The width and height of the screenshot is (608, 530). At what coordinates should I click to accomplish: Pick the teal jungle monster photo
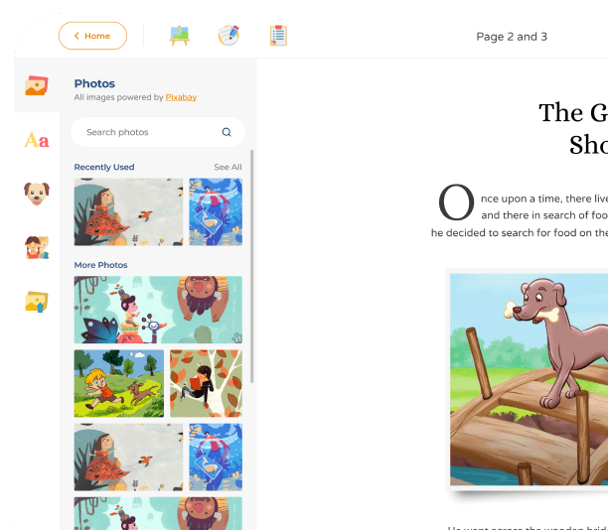pyautogui.click(x=158, y=310)
